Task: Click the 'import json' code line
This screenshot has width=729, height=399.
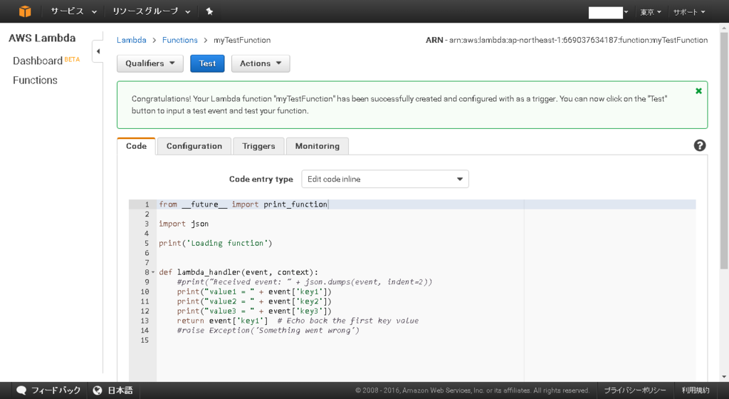Action: 184,224
